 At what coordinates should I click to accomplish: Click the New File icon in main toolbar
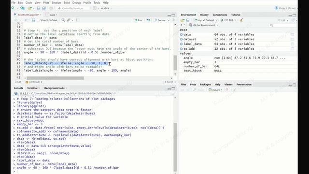(13, 8)
